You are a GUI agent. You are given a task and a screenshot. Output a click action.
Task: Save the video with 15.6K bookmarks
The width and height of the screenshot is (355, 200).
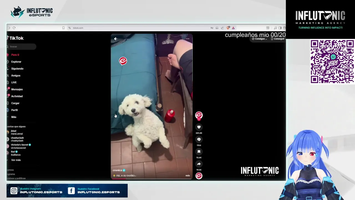[199, 152]
